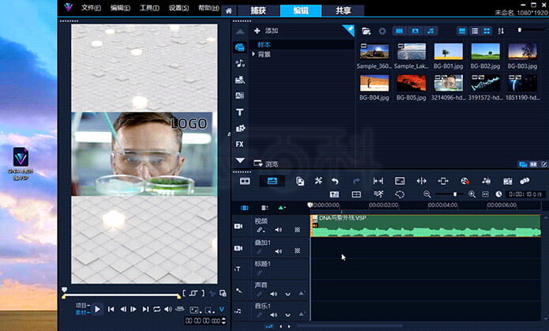549x331 pixels.
Task: Open the FX filter library
Action: pyautogui.click(x=240, y=145)
